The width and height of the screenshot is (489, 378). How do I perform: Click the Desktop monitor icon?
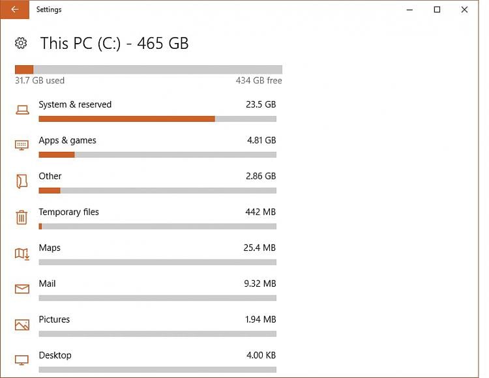pyautogui.click(x=22, y=360)
